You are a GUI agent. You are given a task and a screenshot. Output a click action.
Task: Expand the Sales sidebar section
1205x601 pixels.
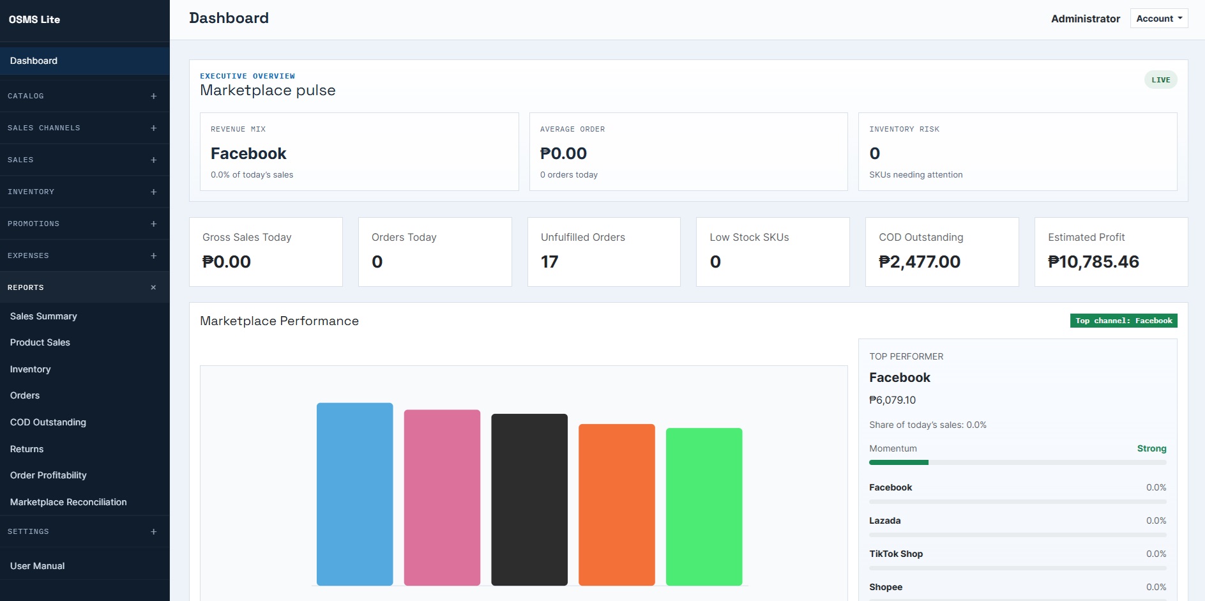click(84, 160)
